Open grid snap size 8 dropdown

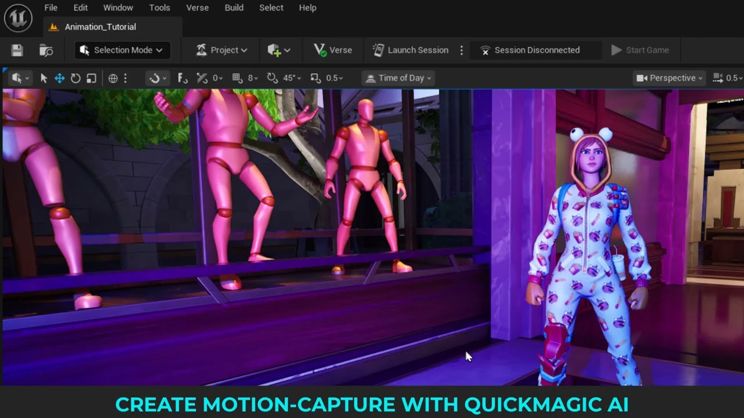point(253,78)
